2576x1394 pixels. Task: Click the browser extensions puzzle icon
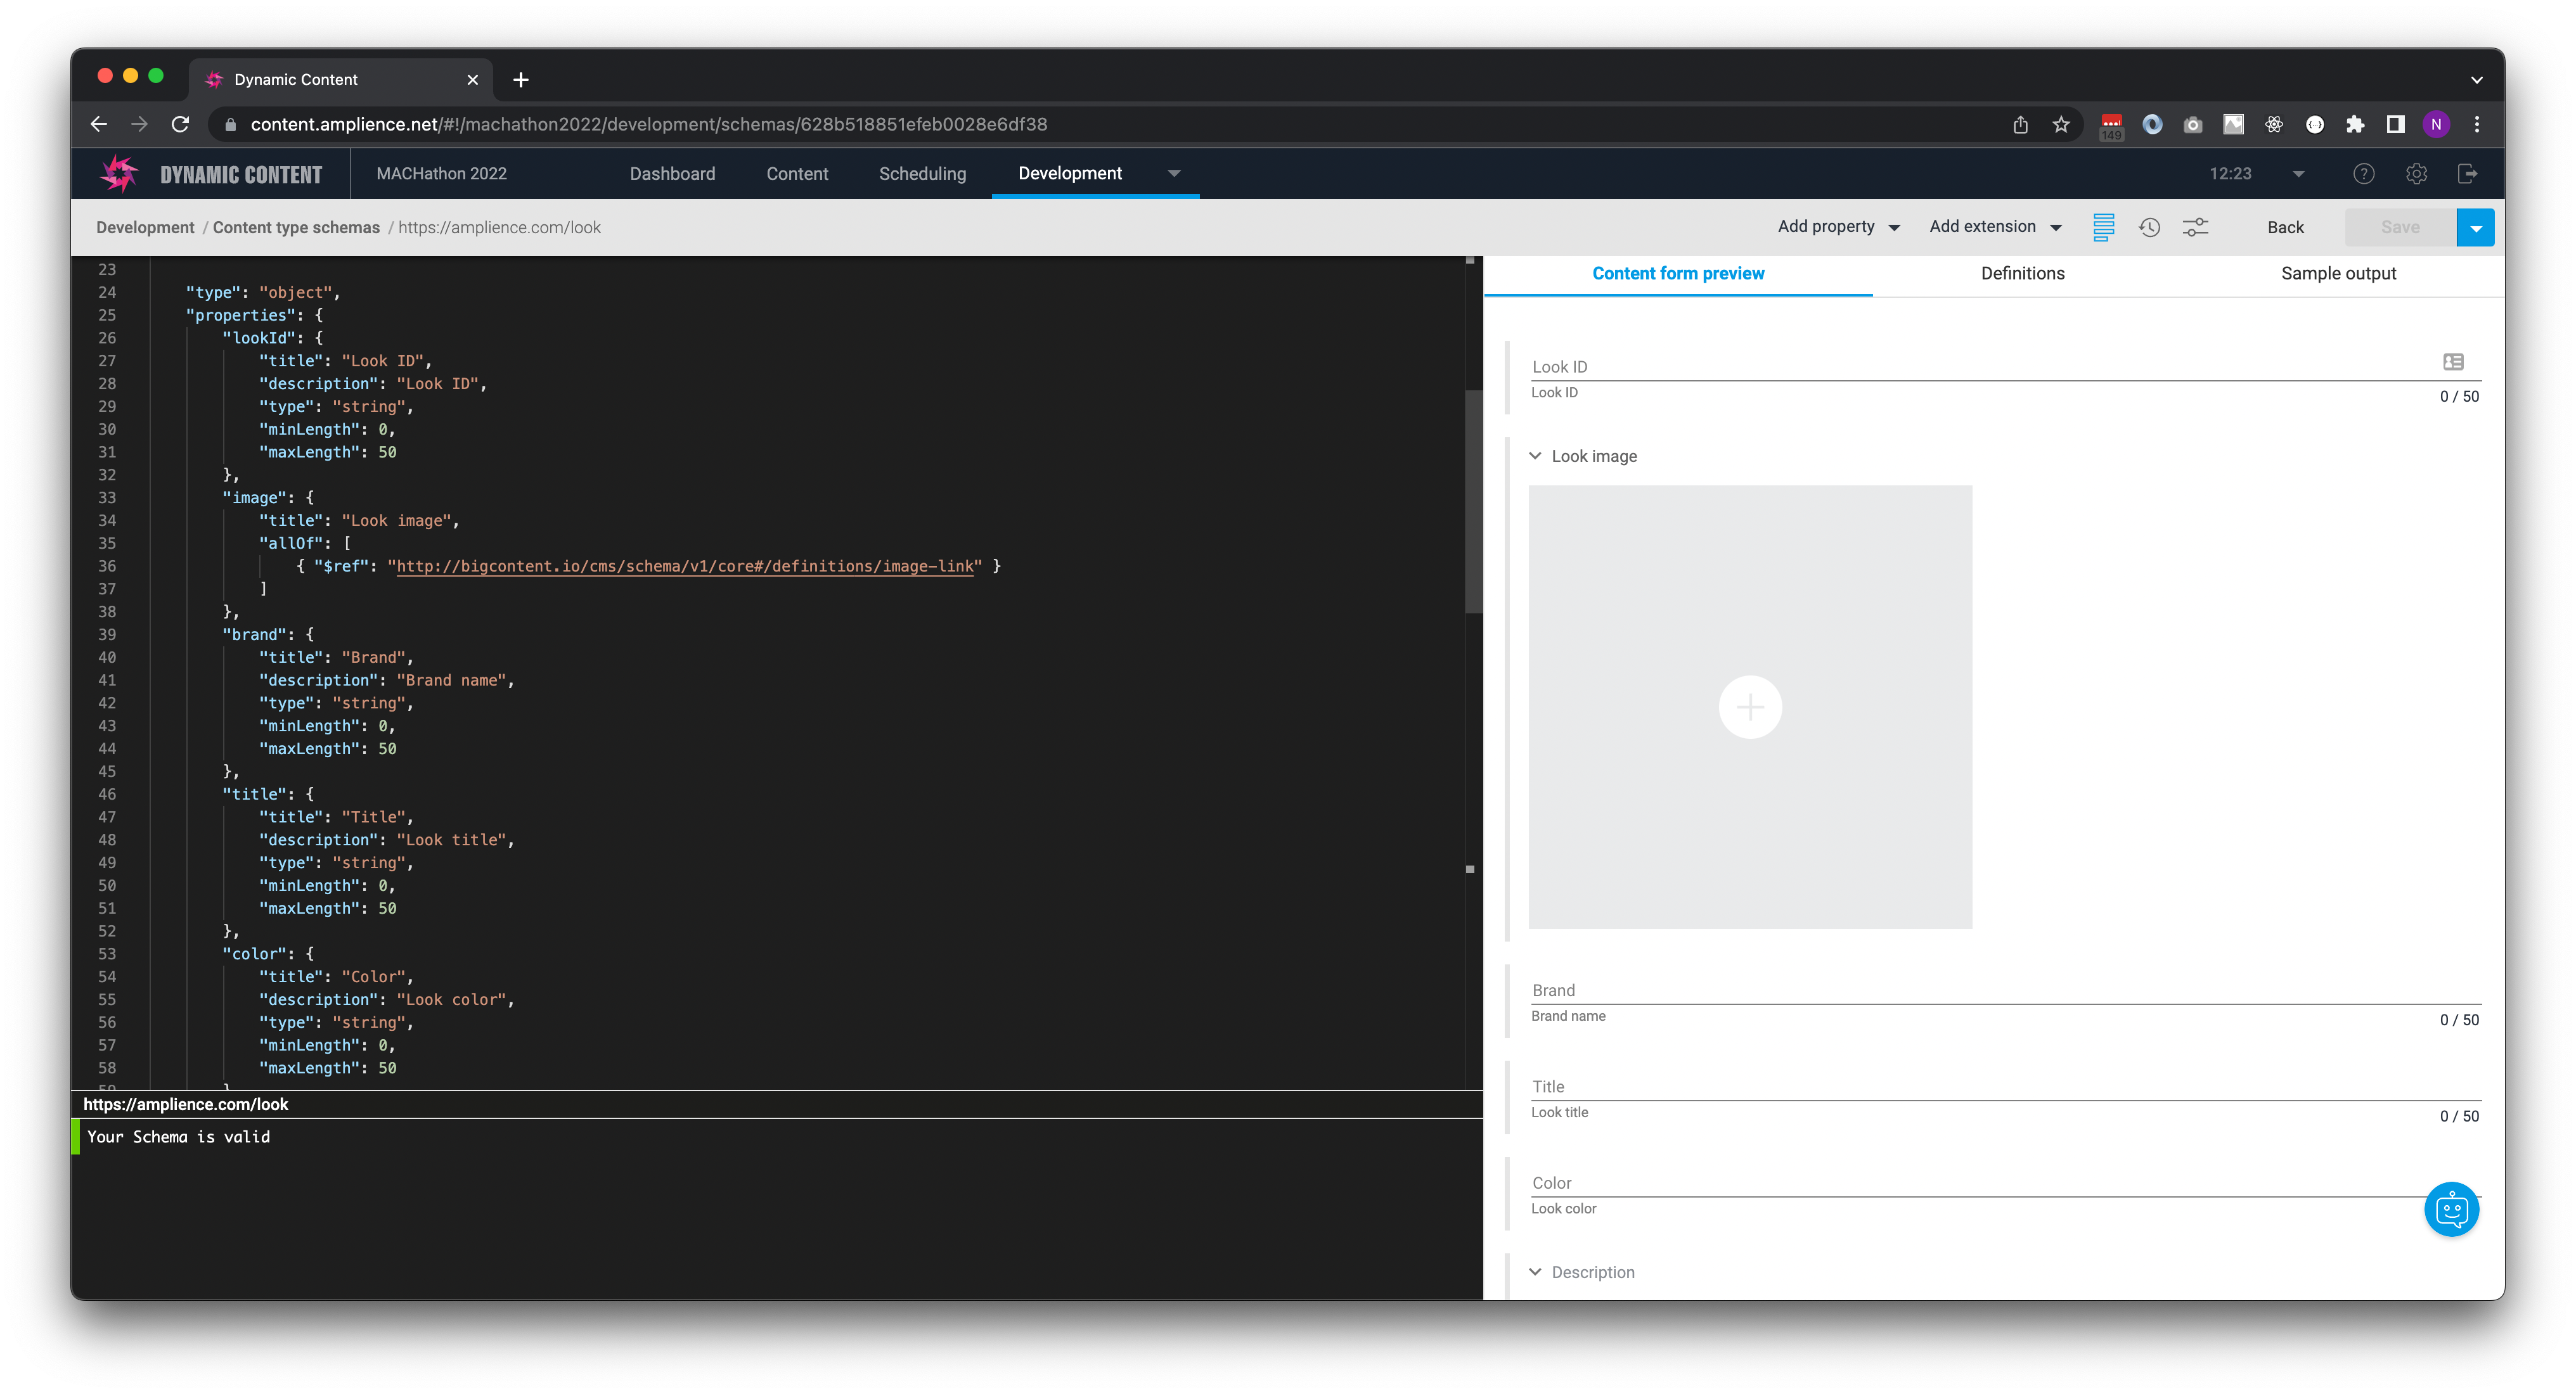click(x=2356, y=124)
